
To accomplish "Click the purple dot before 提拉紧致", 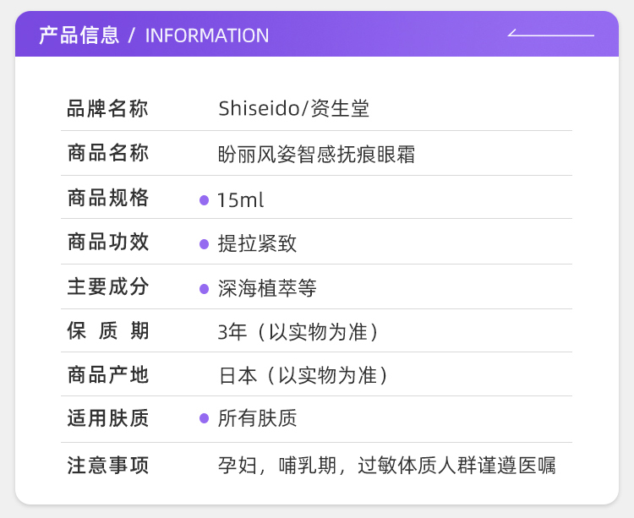I will click(204, 244).
